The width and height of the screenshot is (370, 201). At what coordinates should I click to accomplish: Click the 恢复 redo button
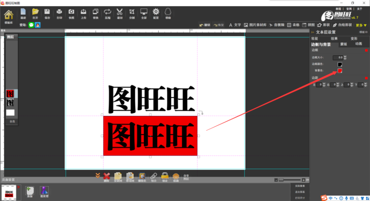click(219, 25)
